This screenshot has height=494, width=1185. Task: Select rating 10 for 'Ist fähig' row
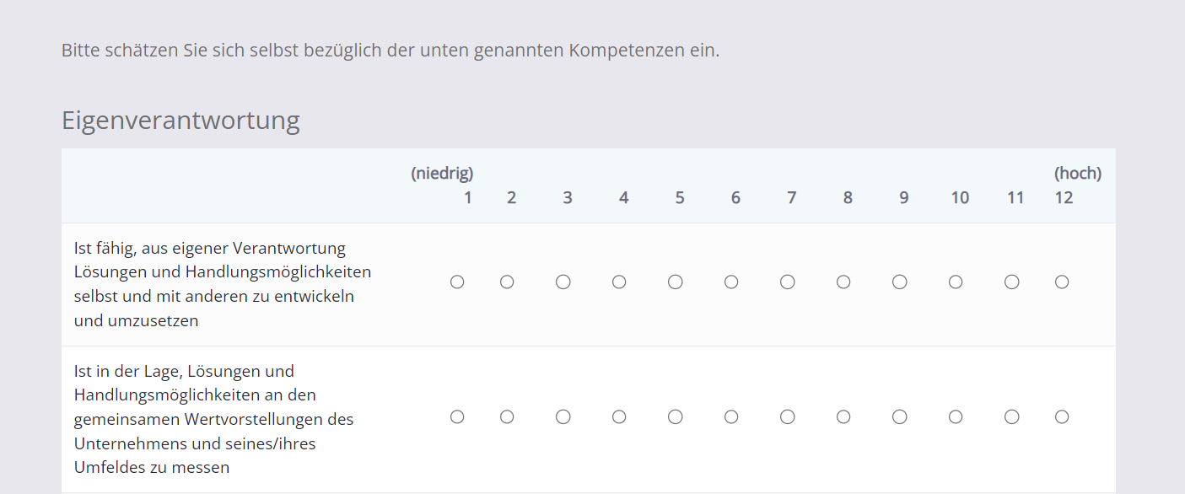tap(956, 282)
